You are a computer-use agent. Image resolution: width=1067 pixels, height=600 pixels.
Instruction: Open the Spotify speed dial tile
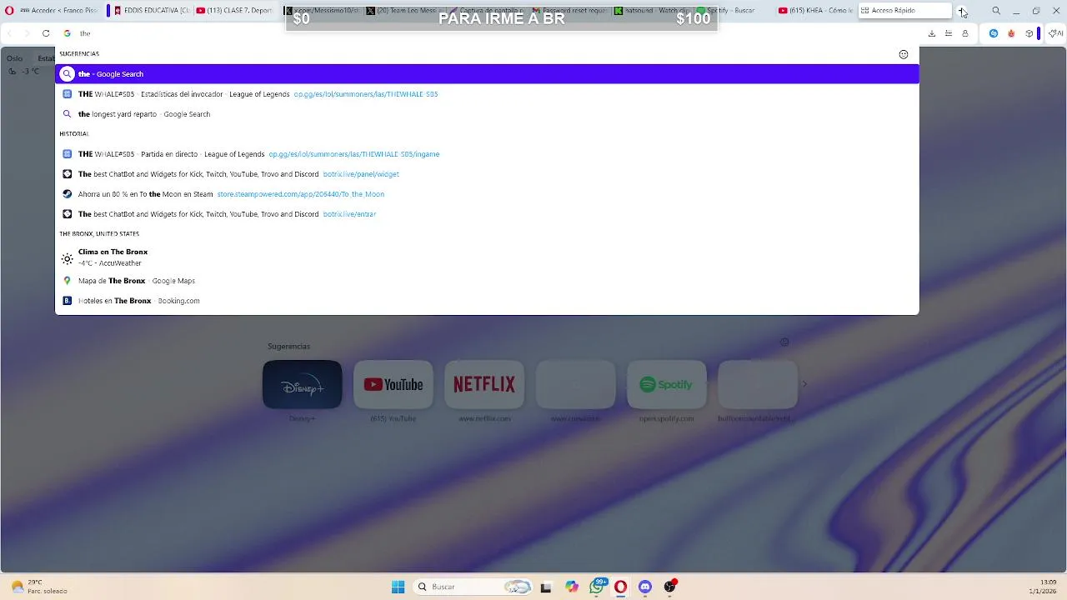(666, 384)
